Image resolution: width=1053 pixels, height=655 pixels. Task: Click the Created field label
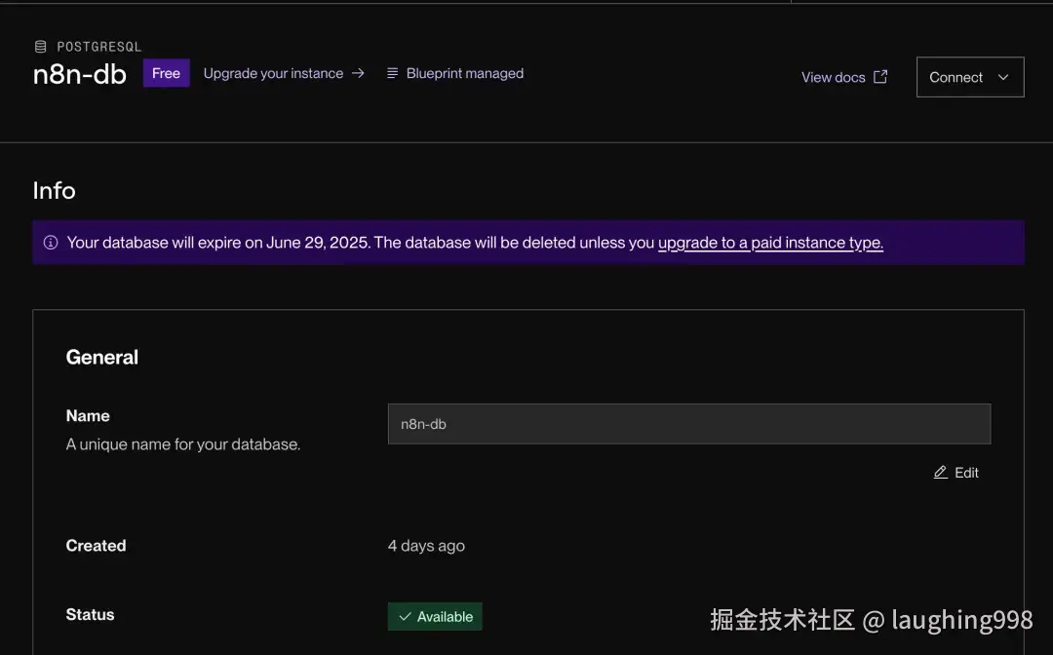pyautogui.click(x=96, y=546)
